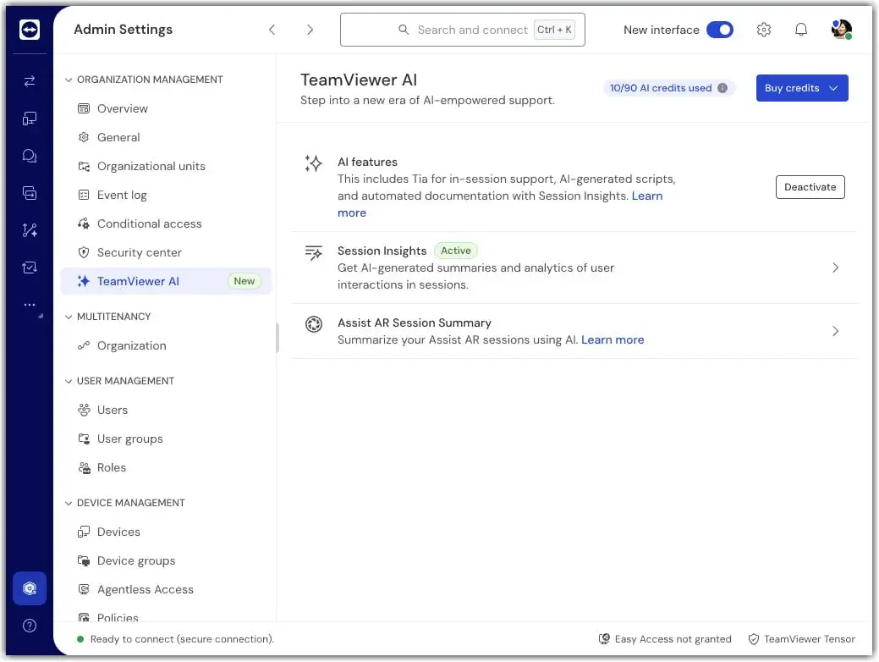Viewport: 879px width, 662px height.
Task: Open the settings gear icon
Action: click(763, 30)
